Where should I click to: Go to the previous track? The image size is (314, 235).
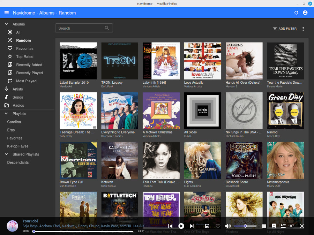[170, 226]
